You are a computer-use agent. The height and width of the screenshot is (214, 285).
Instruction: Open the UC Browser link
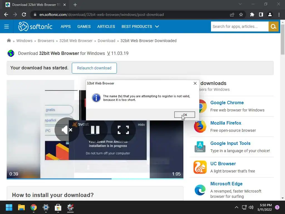223,164
